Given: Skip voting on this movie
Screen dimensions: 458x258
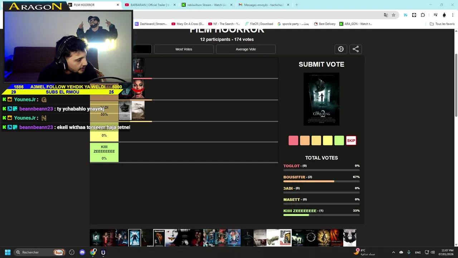Looking at the screenshot, I should 351,140.
